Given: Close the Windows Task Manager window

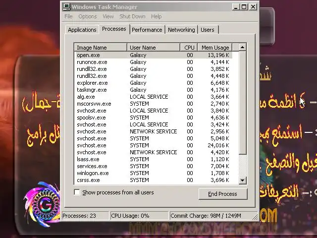Looking at the screenshot, I should [x=253, y=7].
